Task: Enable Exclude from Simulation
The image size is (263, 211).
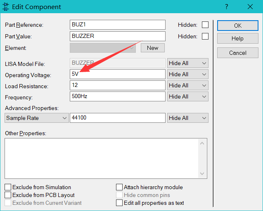Action: 8,187
